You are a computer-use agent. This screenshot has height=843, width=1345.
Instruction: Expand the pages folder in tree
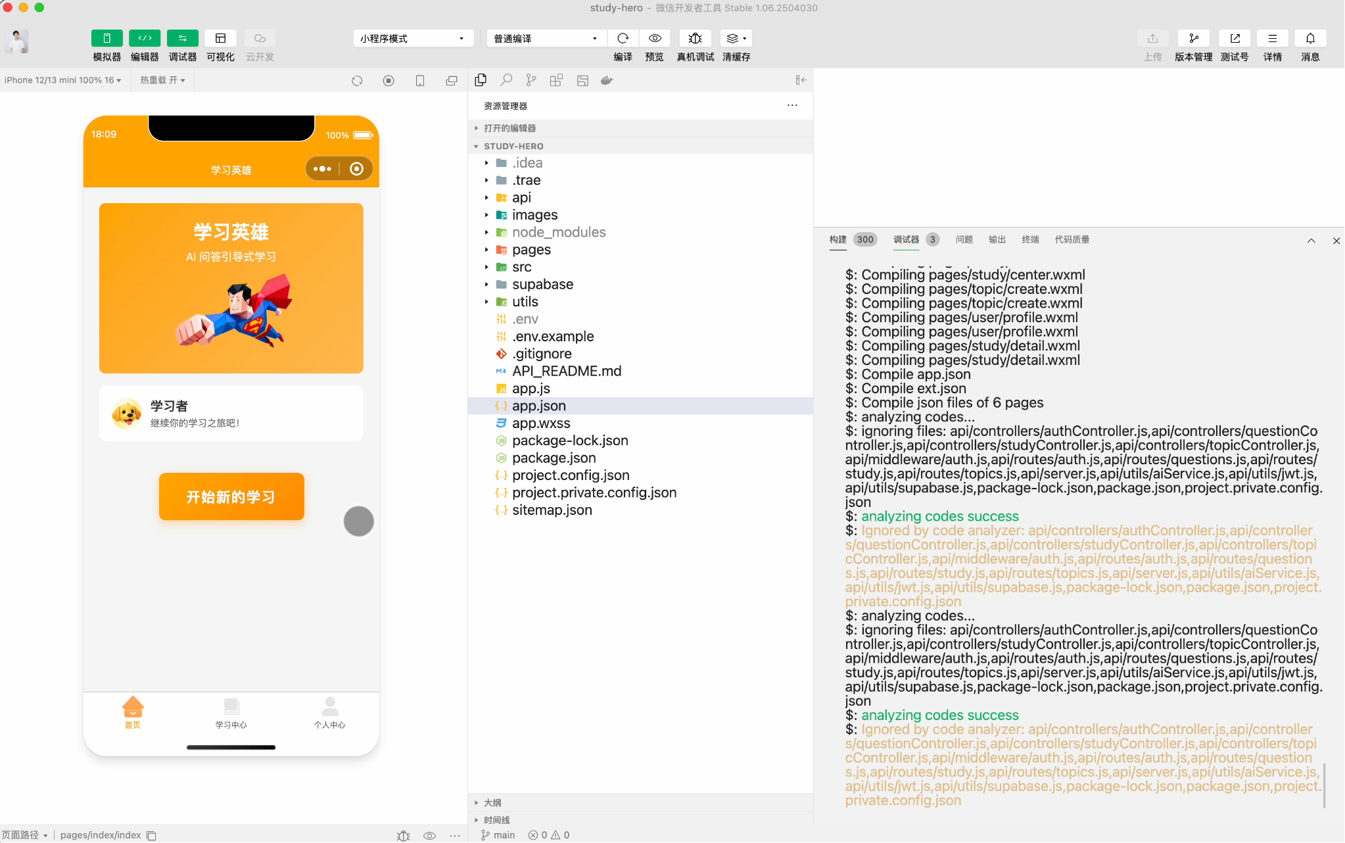click(531, 250)
